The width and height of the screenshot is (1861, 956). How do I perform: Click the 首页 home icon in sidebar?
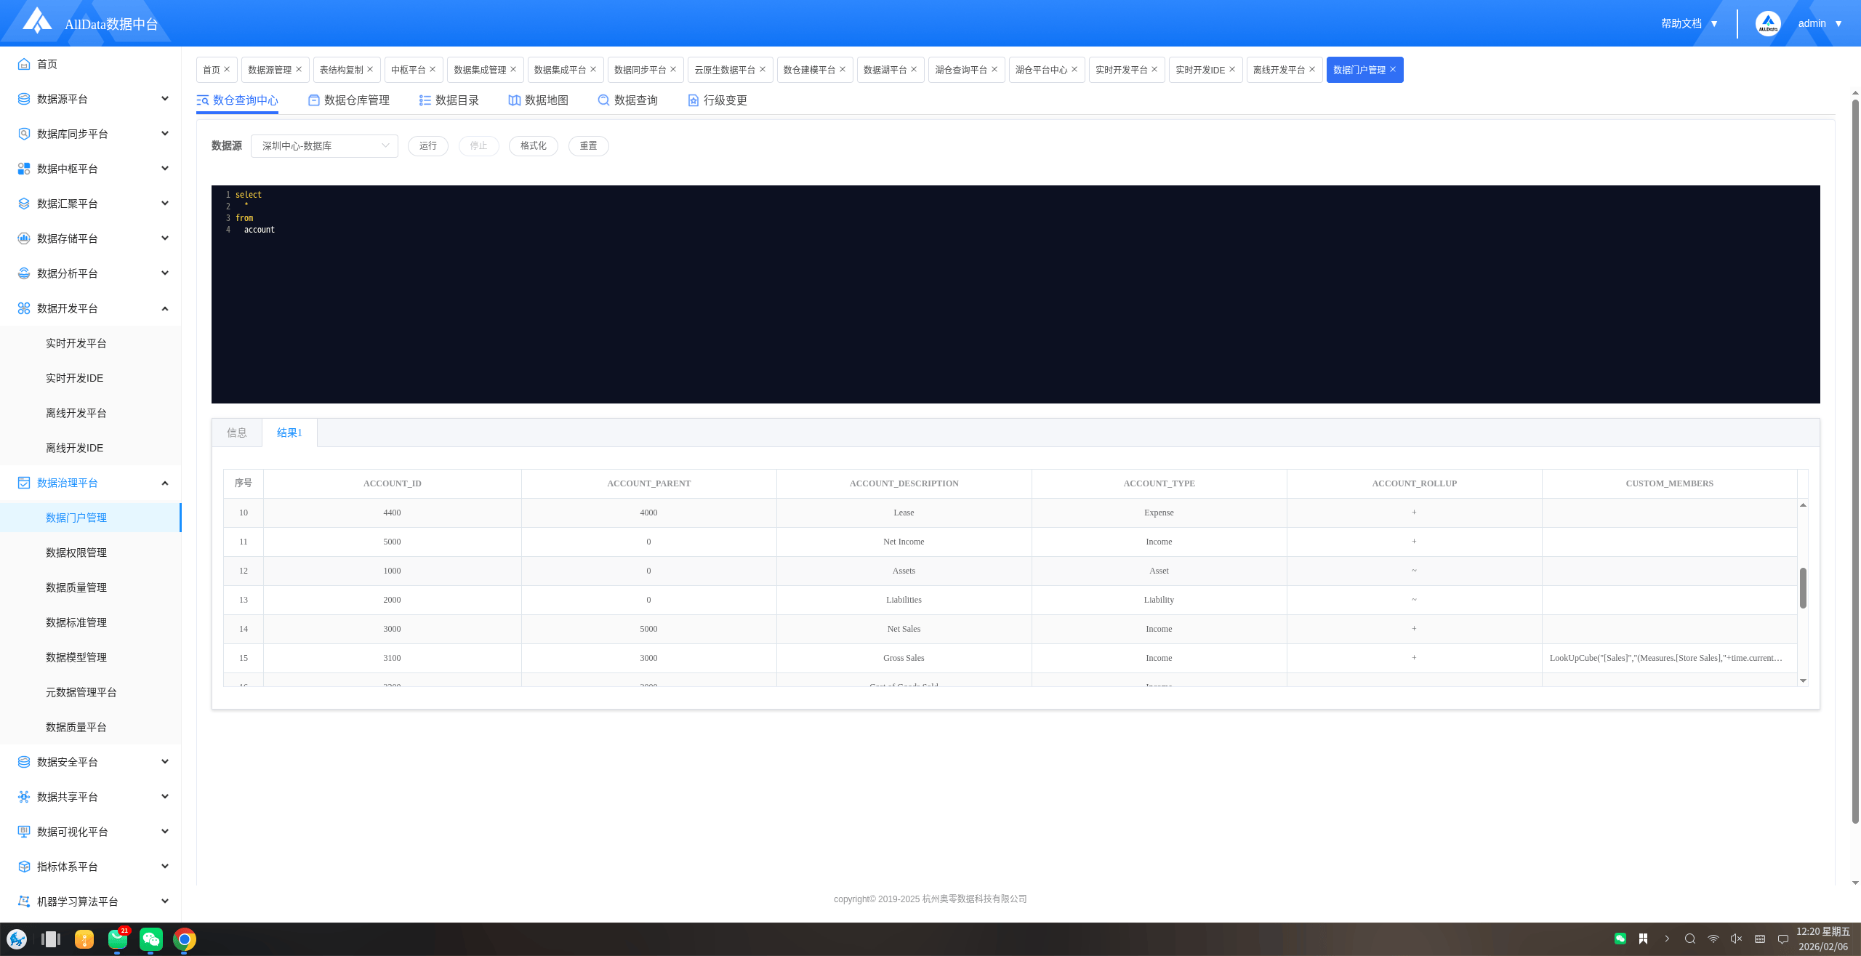(24, 64)
